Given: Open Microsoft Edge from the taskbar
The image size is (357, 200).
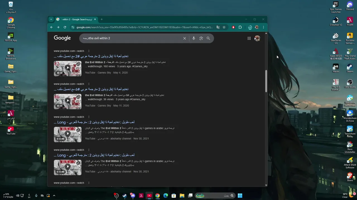Looking at the screenshot, I should tap(165, 196).
